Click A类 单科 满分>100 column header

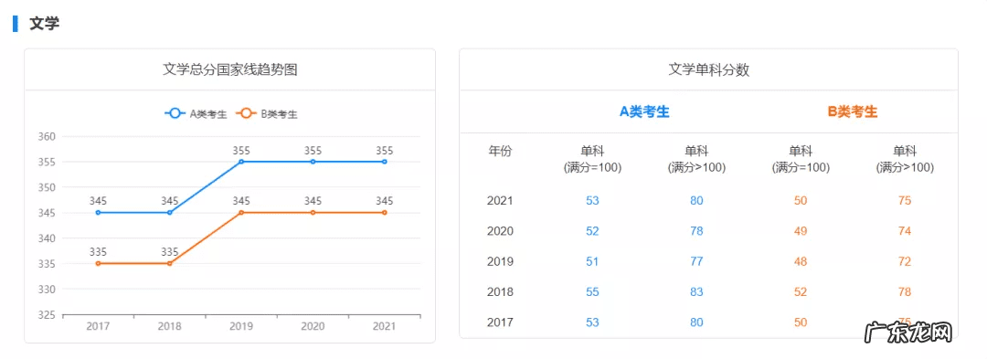coord(696,160)
